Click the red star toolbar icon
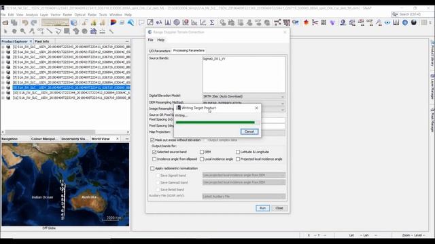The height and width of the screenshot is (244, 435). [306, 22]
